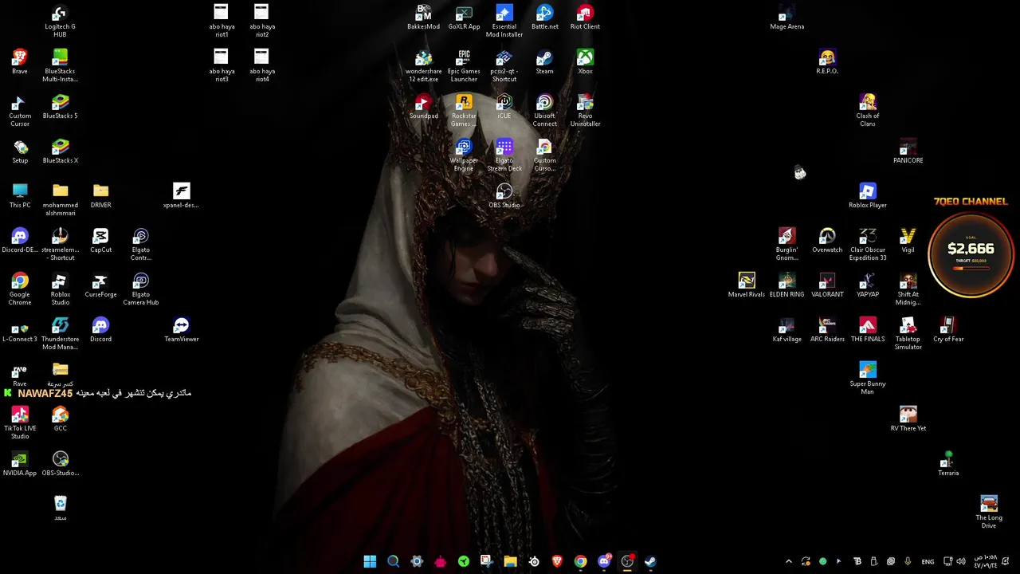
Task: Select the BlueStacks X desktop icon
Action: (60, 151)
